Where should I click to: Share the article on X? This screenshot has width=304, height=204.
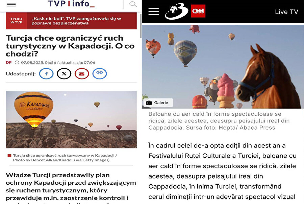pyautogui.click(x=64, y=74)
